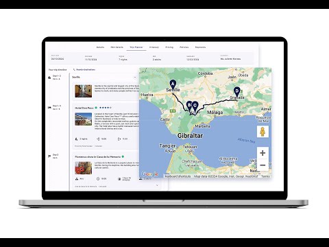Click the green status dot beside Hotel Don Paco
This screenshot has width=329, height=247.
pos(96,108)
